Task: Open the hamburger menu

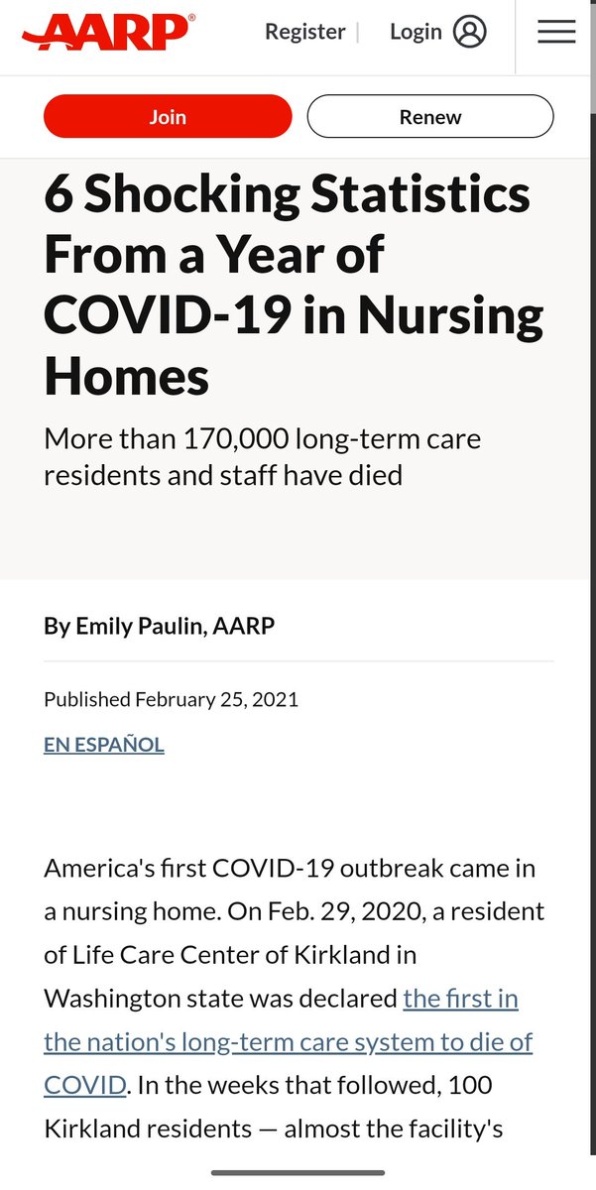Action: click(x=556, y=32)
